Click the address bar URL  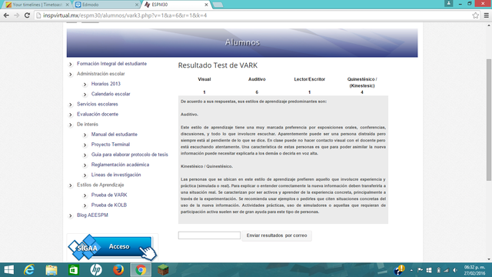[125, 15]
